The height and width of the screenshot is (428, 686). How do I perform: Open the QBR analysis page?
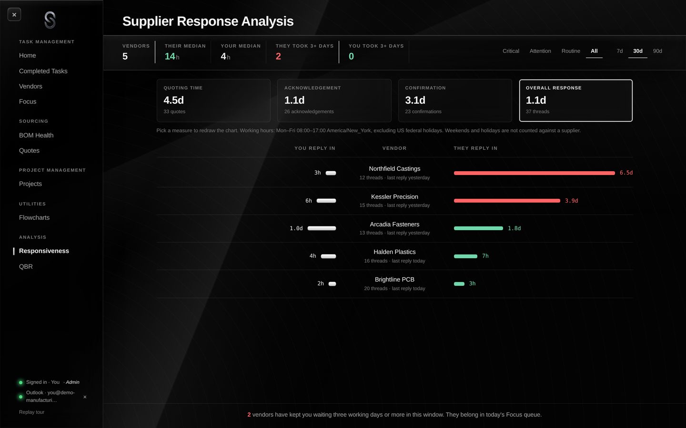(26, 266)
